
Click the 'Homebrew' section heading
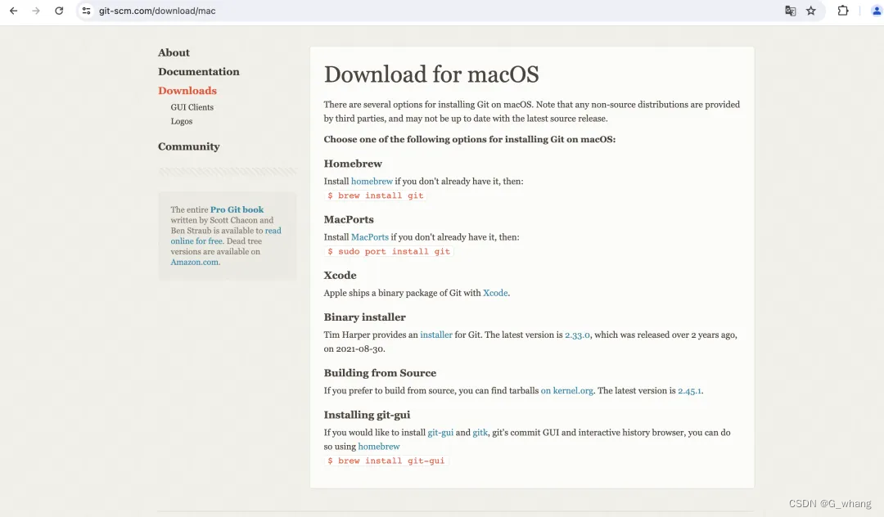[353, 164]
